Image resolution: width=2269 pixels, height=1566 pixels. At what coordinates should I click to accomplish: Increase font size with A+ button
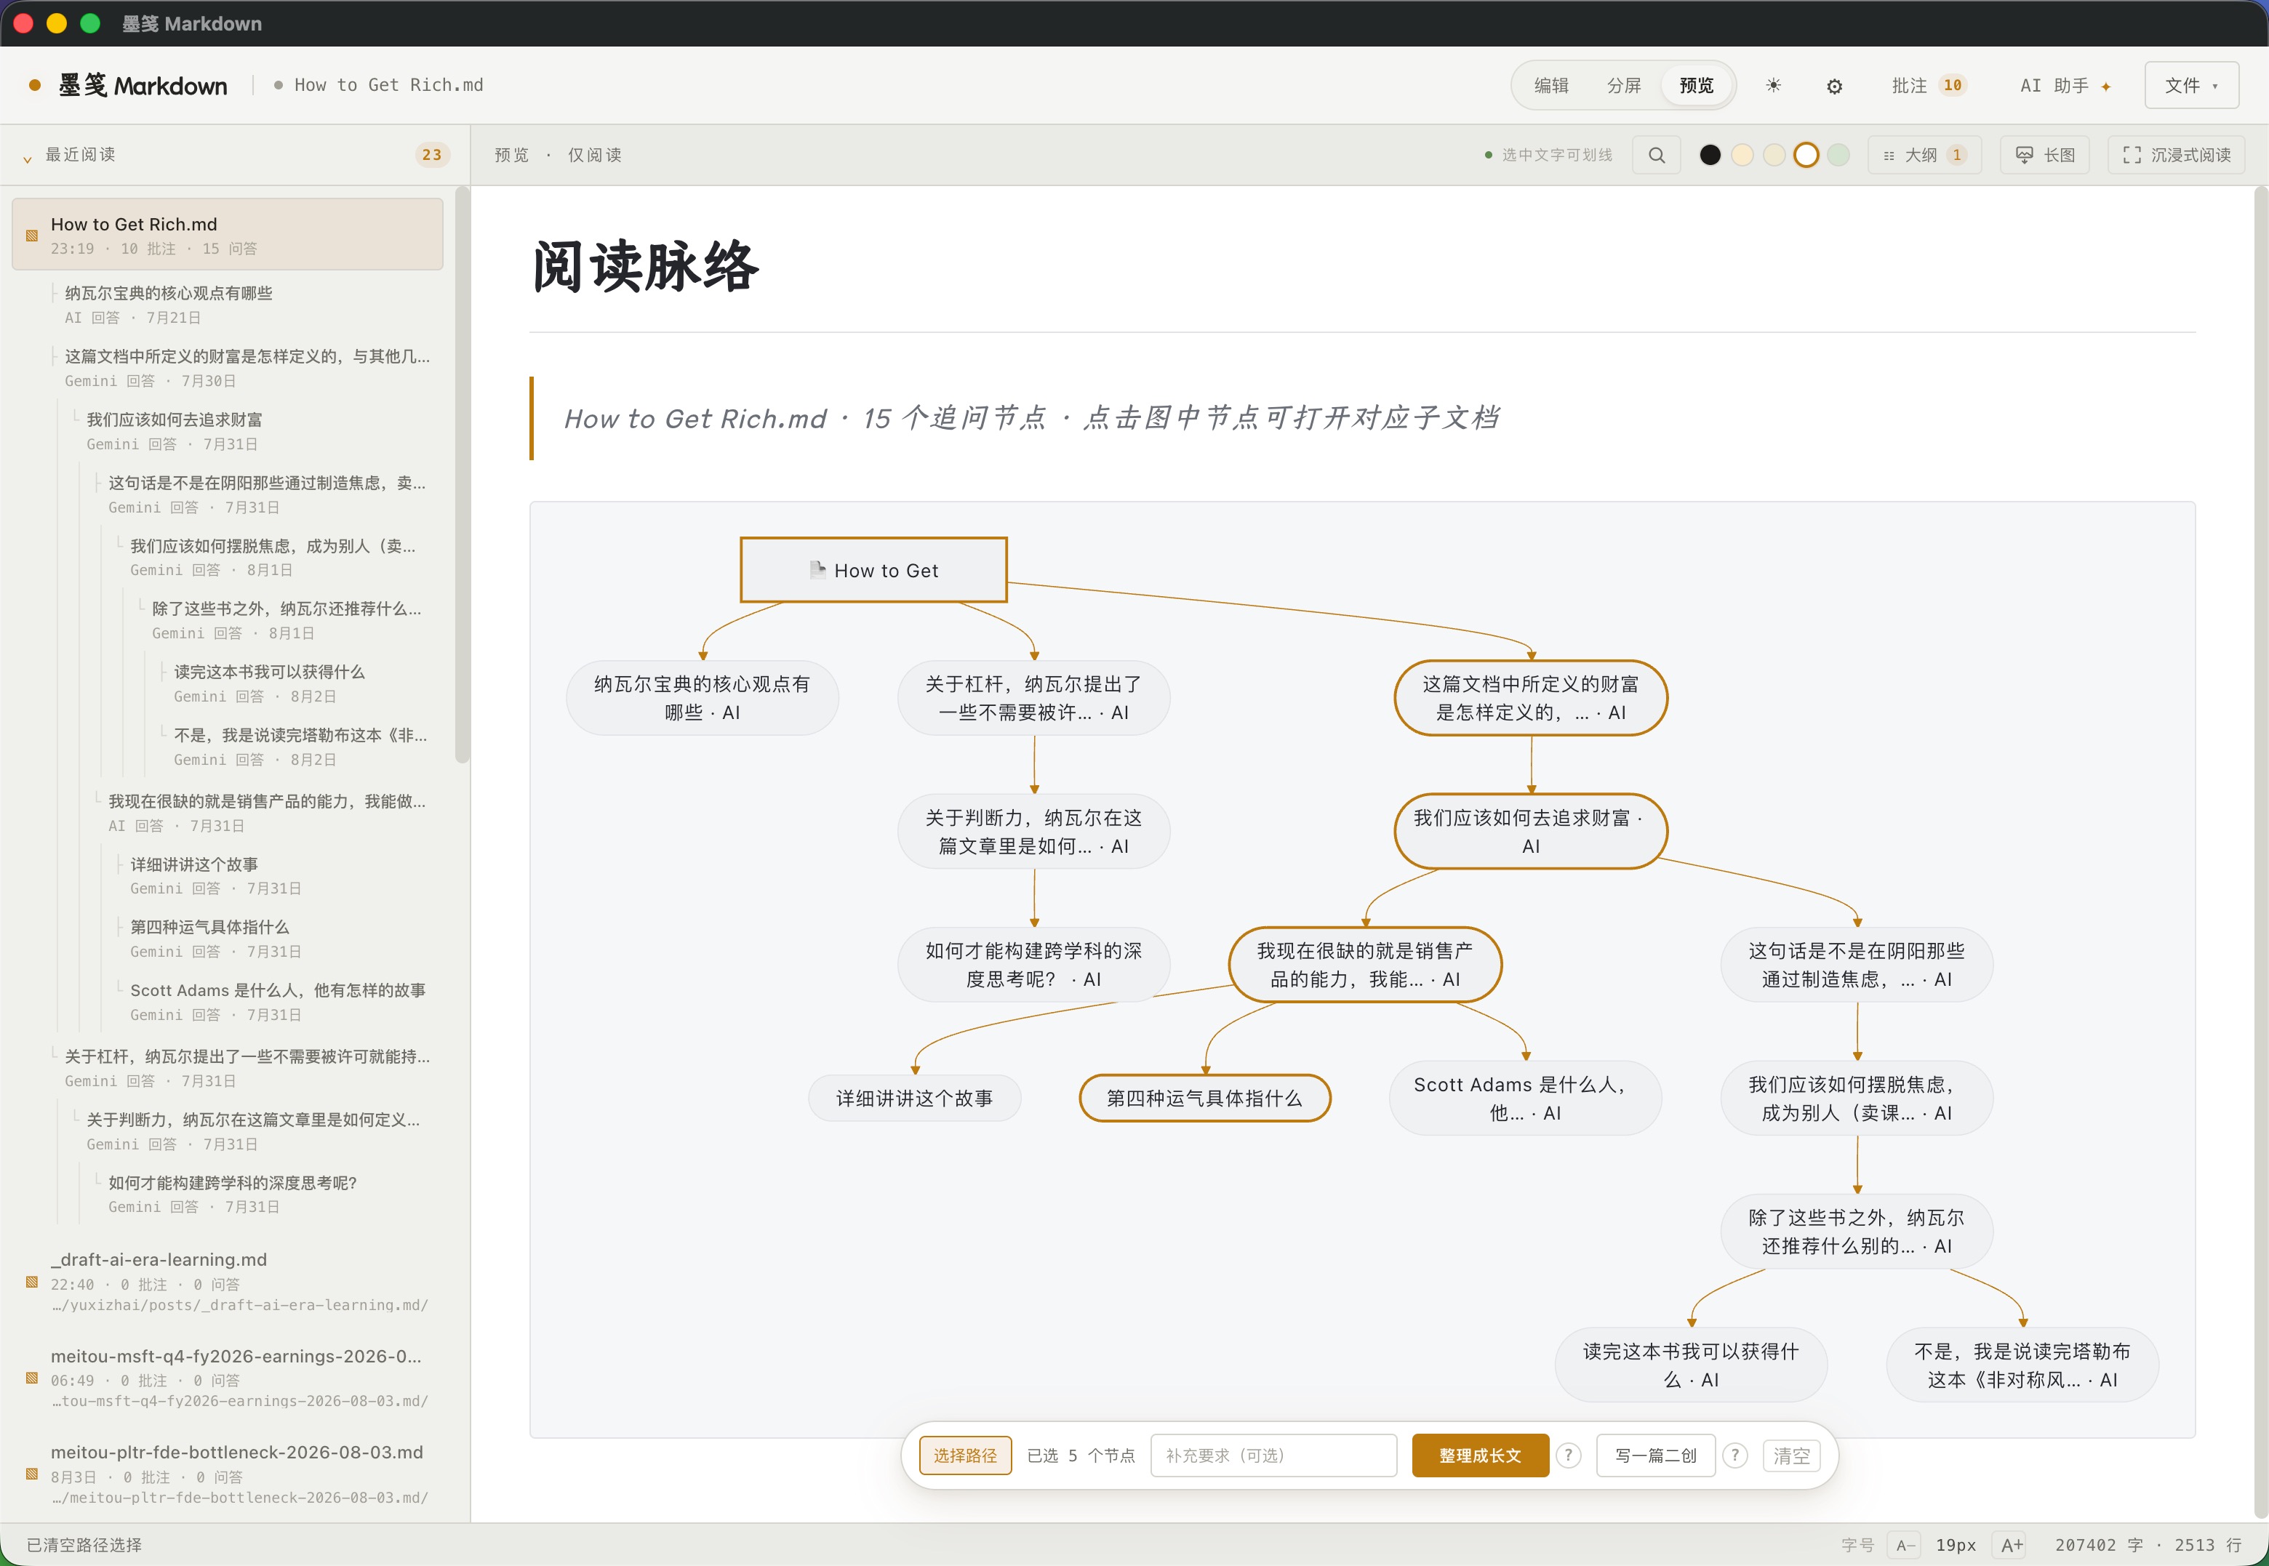point(2012,1546)
